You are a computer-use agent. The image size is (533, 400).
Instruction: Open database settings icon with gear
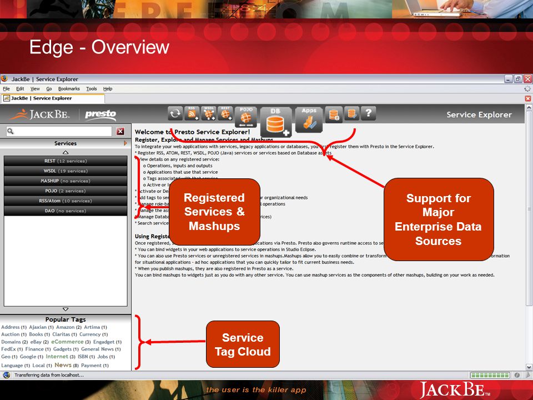click(334, 114)
